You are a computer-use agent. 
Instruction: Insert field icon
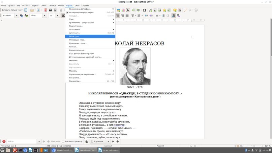[x=138, y=10]
